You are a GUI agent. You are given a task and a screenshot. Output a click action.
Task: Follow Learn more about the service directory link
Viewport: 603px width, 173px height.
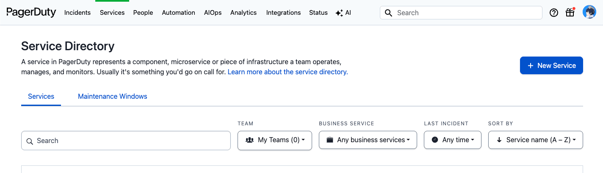click(x=288, y=72)
